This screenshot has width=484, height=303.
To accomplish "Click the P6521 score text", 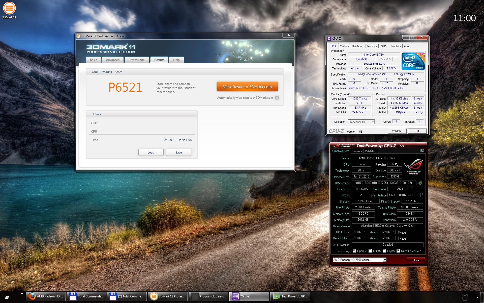I will point(125,87).
